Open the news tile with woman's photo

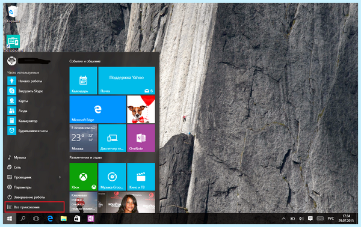tap(126, 202)
